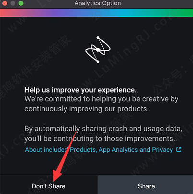The width and height of the screenshot is (193, 194).
Task: Choose Share to send usage data
Action: pyautogui.click(x=145, y=184)
